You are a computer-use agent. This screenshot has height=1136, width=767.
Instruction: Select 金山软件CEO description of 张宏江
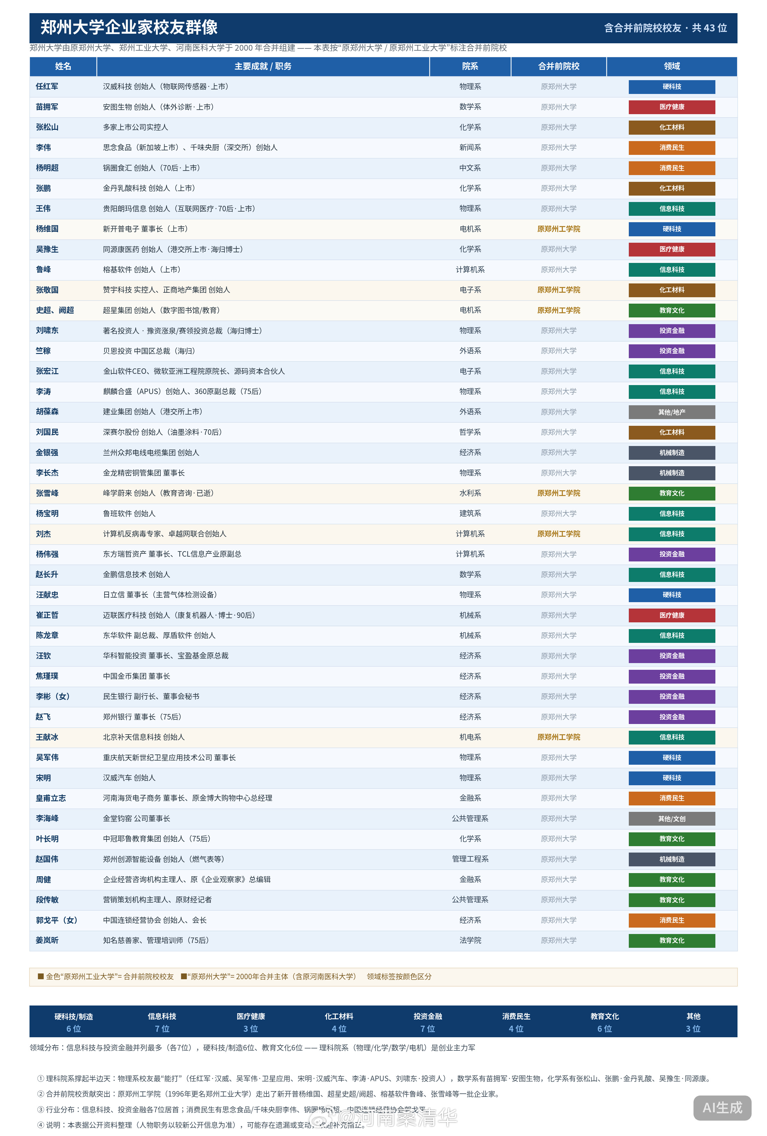point(194,372)
